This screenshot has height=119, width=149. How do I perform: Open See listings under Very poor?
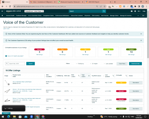tap(39, 55)
